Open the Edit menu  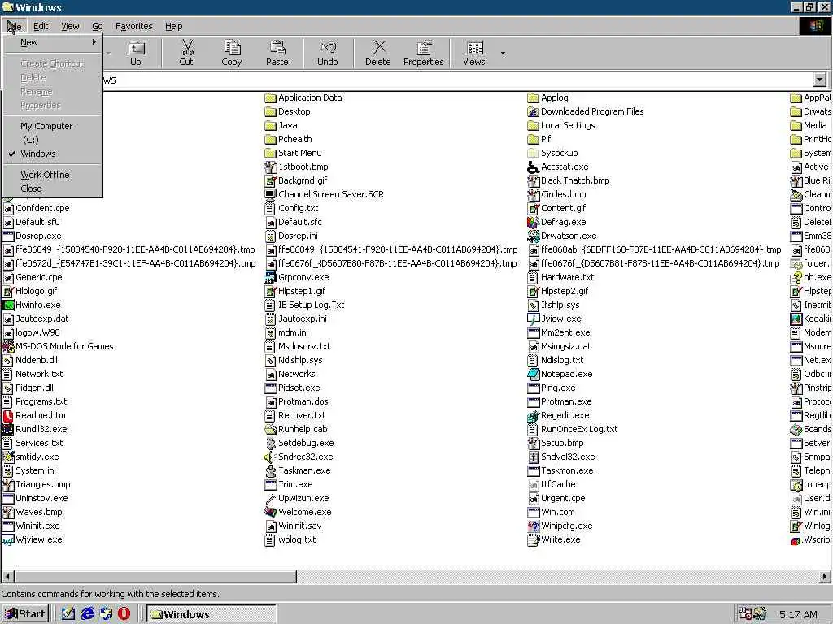(x=41, y=26)
